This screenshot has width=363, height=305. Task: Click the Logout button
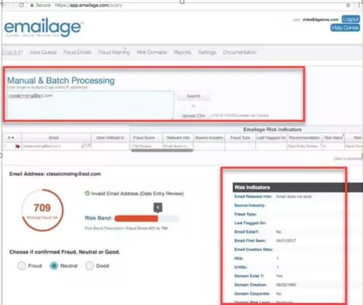pyautogui.click(x=351, y=19)
